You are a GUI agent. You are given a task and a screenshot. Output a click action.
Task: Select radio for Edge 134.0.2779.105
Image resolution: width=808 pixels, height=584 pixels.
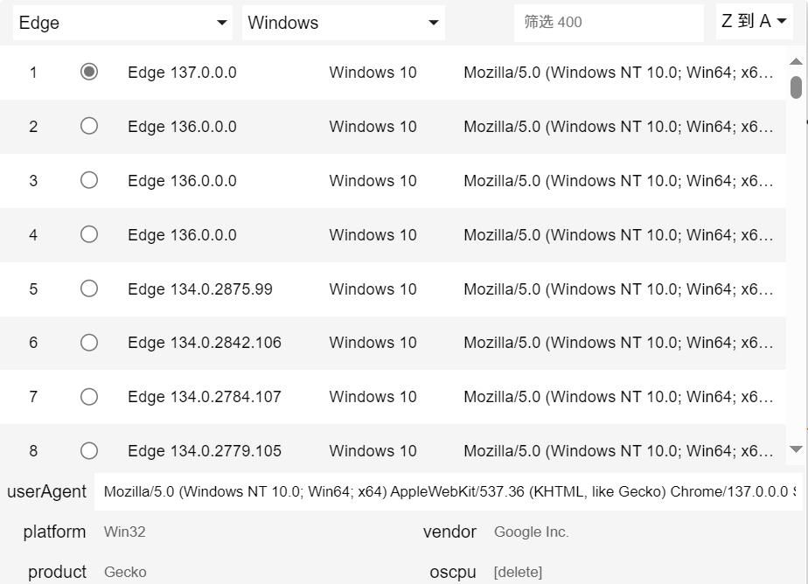[89, 451]
